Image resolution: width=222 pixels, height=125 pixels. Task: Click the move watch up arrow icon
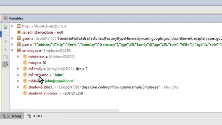6,42
